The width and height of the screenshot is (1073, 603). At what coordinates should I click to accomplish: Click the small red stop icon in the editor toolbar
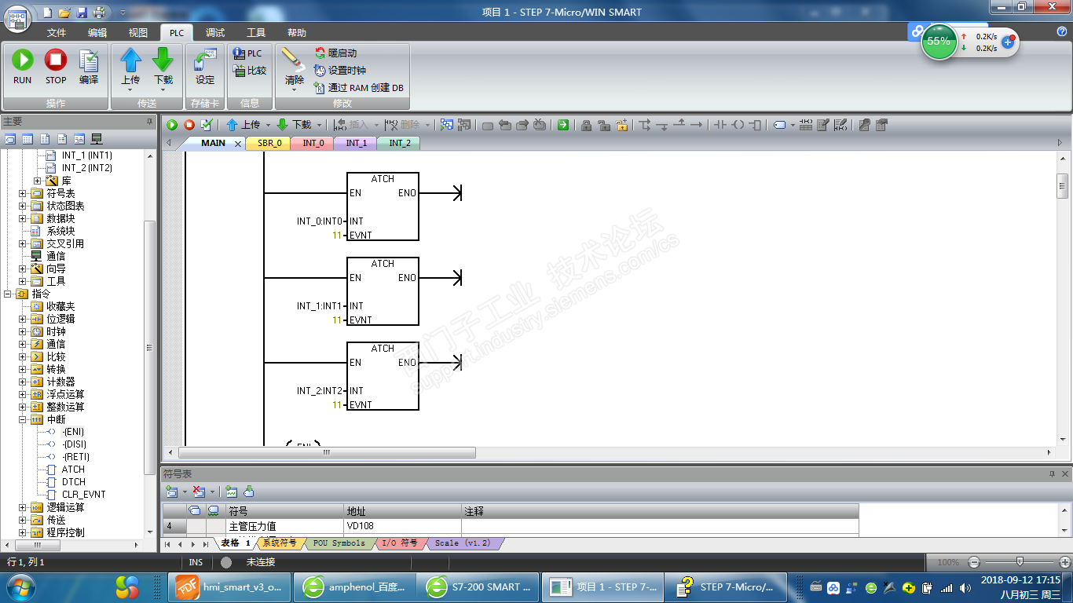[x=189, y=125]
